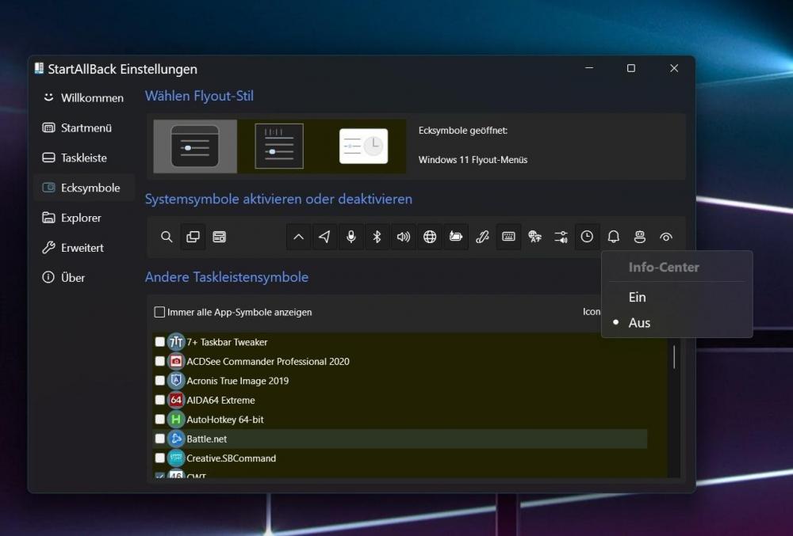Toggle the 'Immer alle App-Symbole anzeigen' checkbox
This screenshot has height=536, width=793.
pos(158,312)
